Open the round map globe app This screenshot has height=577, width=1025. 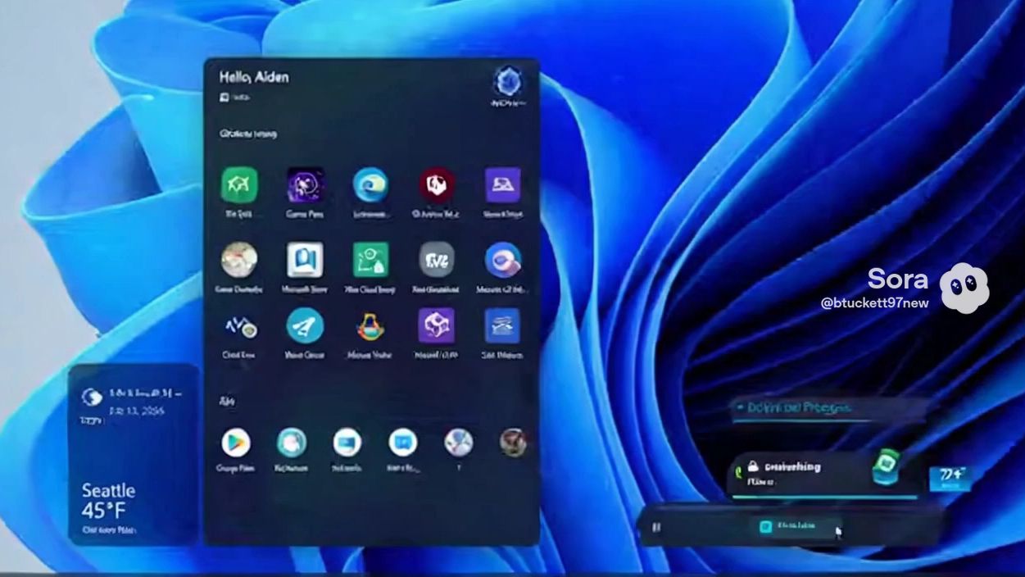pos(239,261)
